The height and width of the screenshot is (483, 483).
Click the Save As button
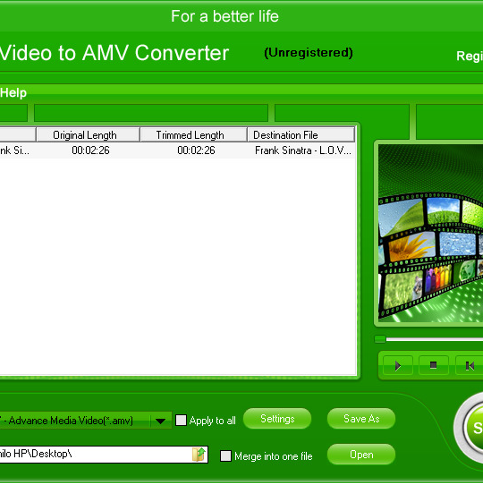[x=361, y=419]
